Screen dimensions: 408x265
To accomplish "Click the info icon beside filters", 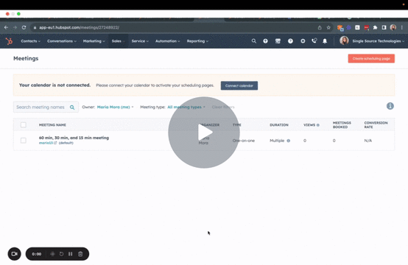I will [390, 106].
